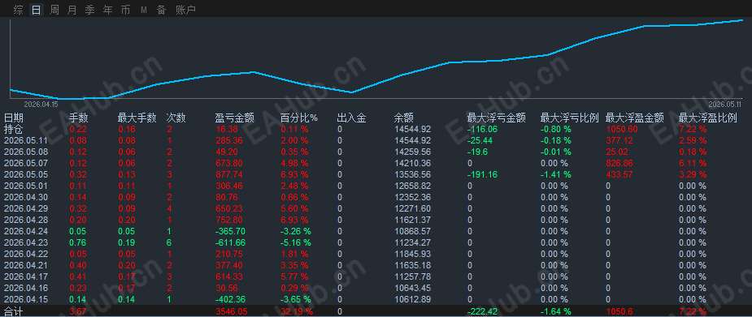Select the 日 daily tab
The width and height of the screenshot is (752, 317).
pos(37,10)
